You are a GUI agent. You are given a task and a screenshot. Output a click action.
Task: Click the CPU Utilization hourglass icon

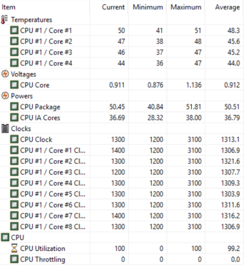click(x=15, y=248)
